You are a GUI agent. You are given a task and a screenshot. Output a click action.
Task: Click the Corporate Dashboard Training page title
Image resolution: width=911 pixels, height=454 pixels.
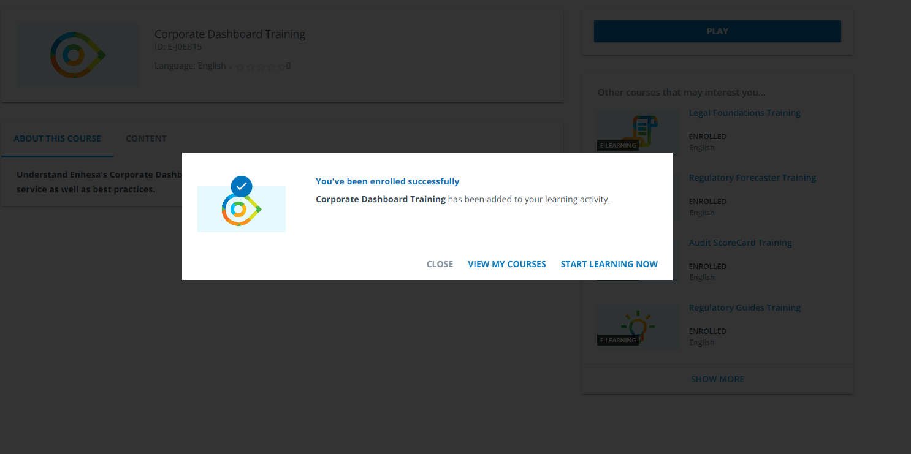(230, 34)
